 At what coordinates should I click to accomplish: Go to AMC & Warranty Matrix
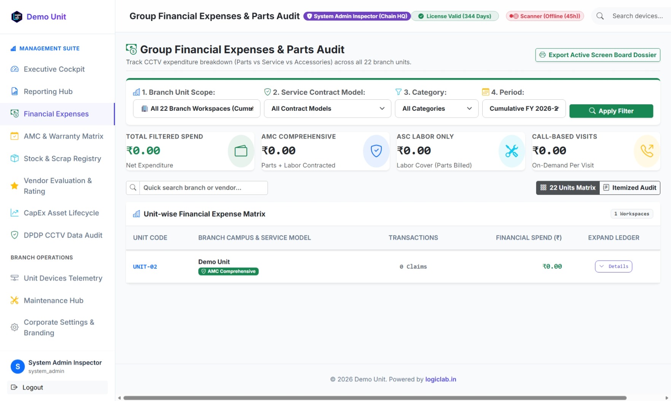(x=57, y=136)
